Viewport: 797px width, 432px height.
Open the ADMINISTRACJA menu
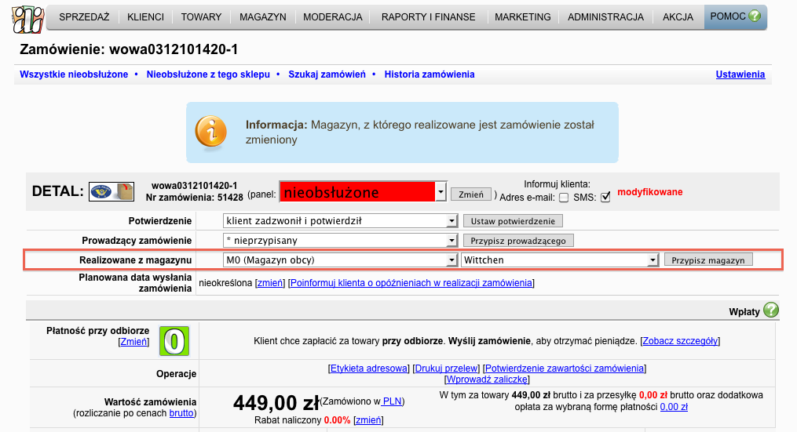pyautogui.click(x=606, y=16)
